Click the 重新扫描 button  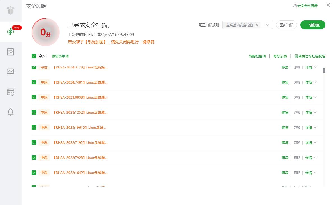coord(287,25)
